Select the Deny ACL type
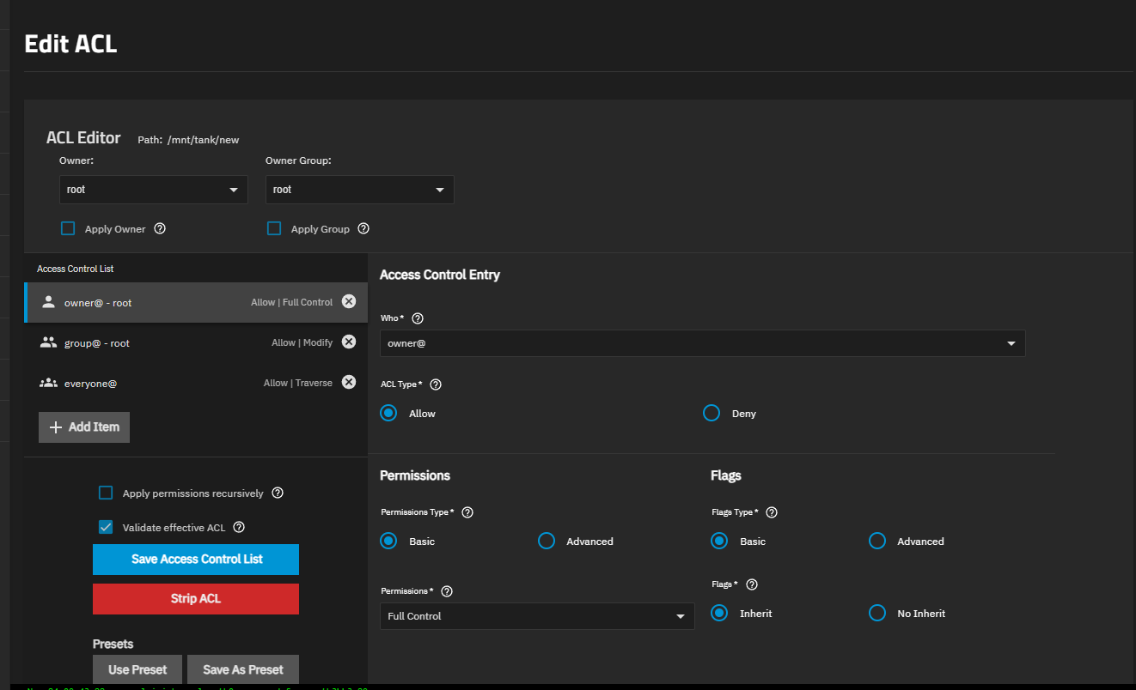The width and height of the screenshot is (1136, 690). coord(712,413)
